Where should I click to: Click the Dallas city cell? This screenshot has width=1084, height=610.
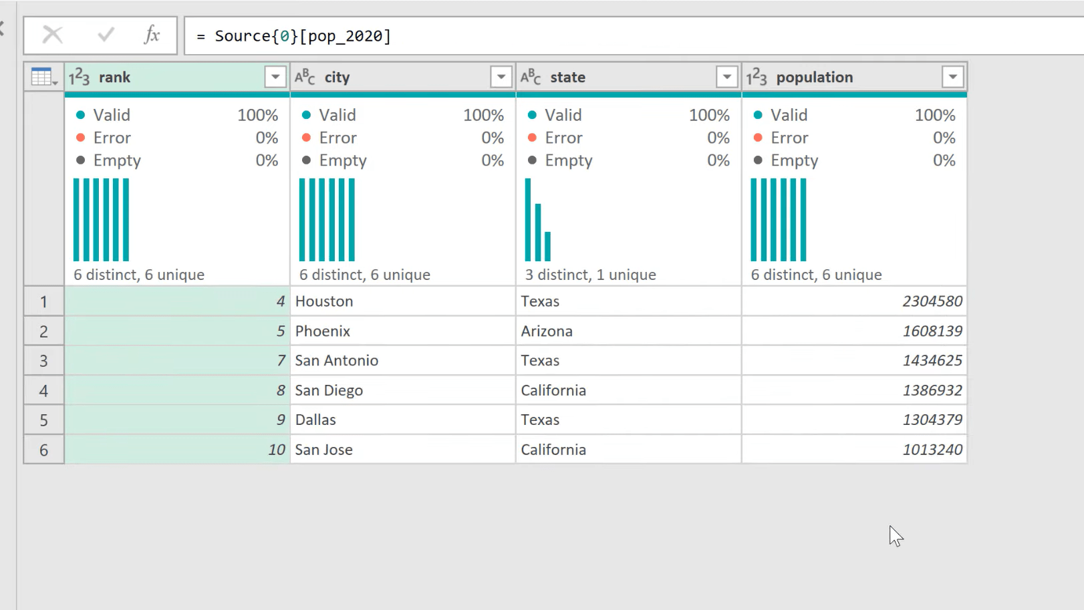click(403, 420)
